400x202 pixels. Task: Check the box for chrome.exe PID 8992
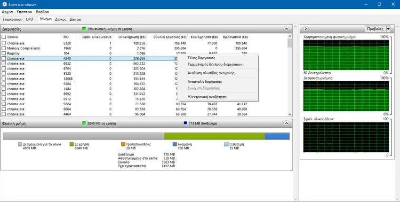point(4,94)
